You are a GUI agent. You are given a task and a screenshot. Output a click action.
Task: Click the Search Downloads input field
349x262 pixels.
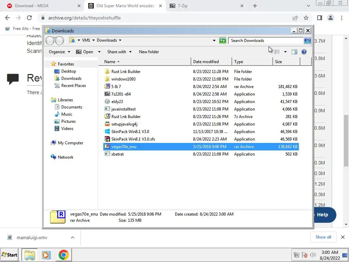tap(266, 40)
